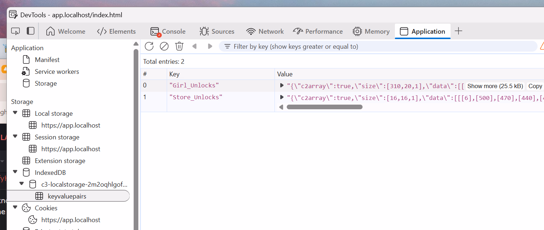
Task: Click the Refresh database icon
Action: pyautogui.click(x=149, y=46)
